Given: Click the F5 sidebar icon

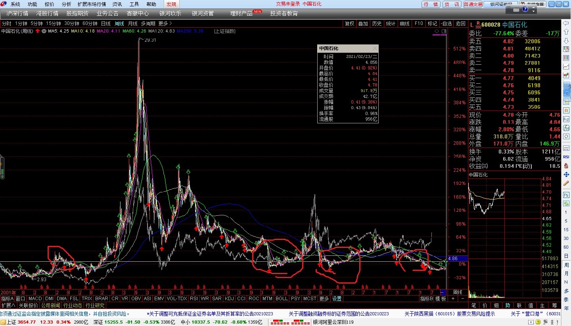Looking at the screenshot, I should 566,195.
